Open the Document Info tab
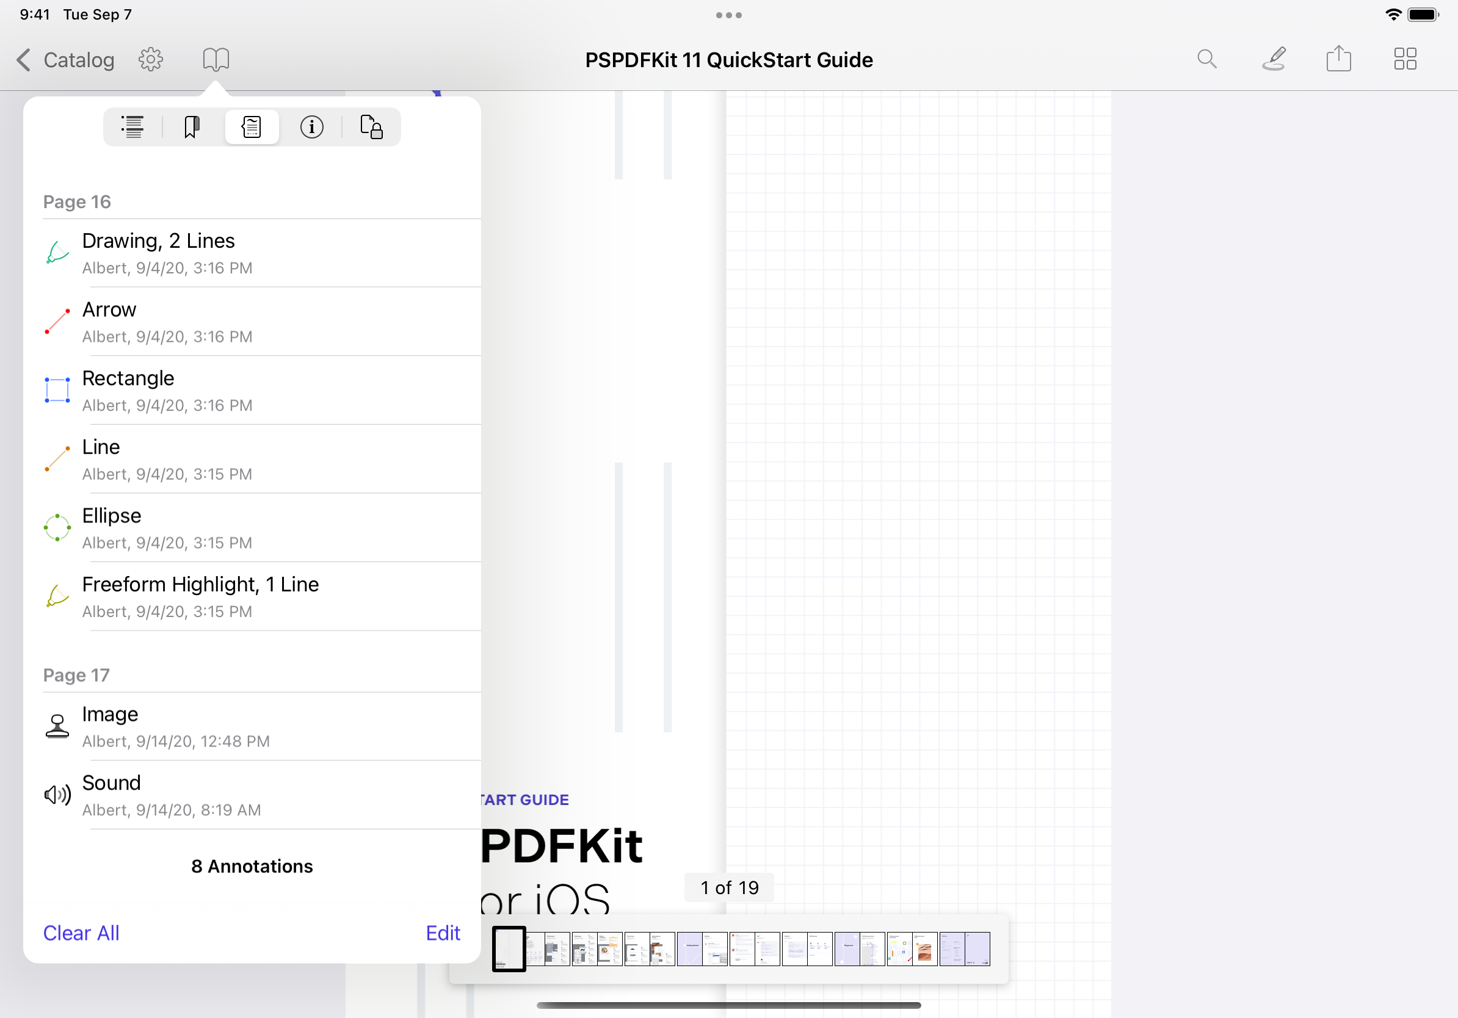This screenshot has width=1458, height=1018. [312, 126]
